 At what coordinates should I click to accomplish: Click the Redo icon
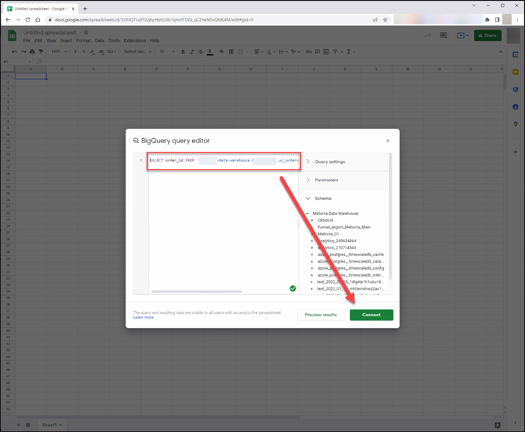[23, 52]
